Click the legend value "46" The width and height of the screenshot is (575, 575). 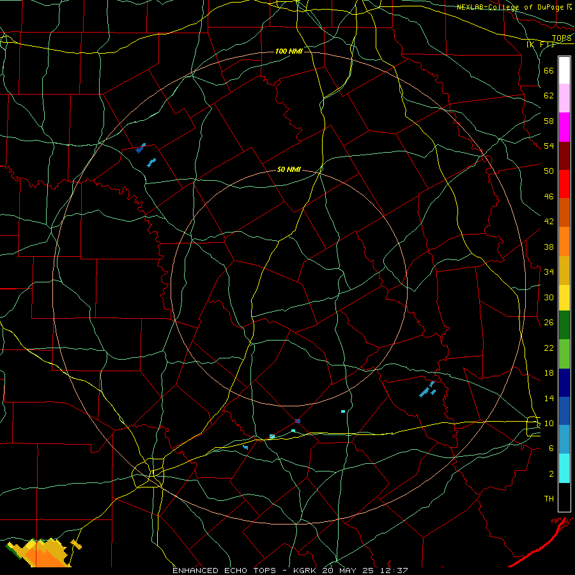click(x=549, y=197)
